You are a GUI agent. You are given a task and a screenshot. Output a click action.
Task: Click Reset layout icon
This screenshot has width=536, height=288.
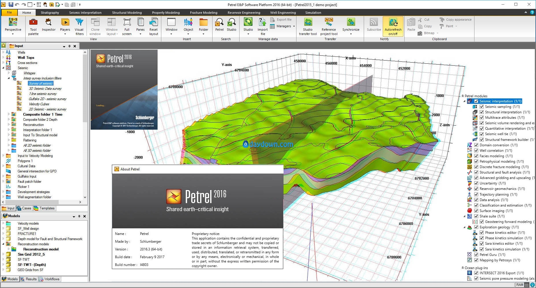pyautogui.click(x=154, y=22)
